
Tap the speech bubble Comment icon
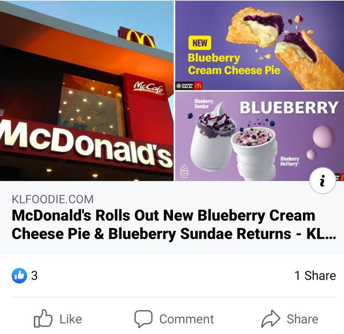coord(144,318)
